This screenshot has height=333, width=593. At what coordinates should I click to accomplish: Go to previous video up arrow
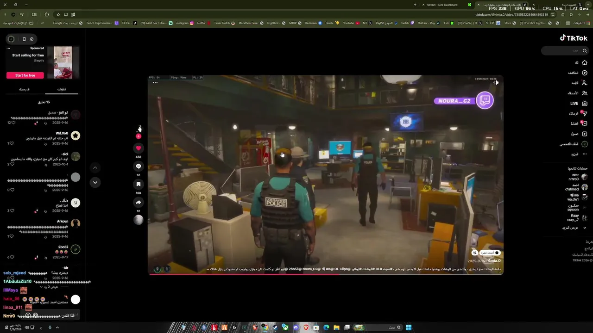(95, 167)
